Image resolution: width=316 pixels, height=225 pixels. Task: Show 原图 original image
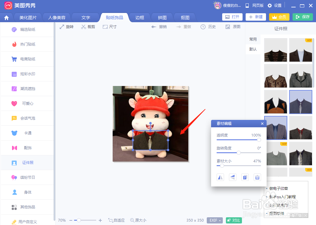coord(233,27)
